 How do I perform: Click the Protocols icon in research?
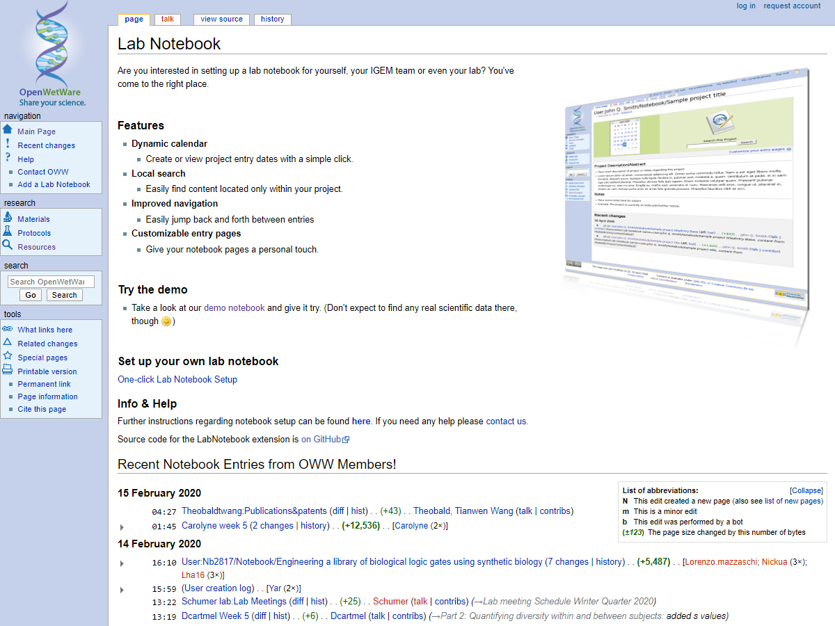[x=8, y=232]
